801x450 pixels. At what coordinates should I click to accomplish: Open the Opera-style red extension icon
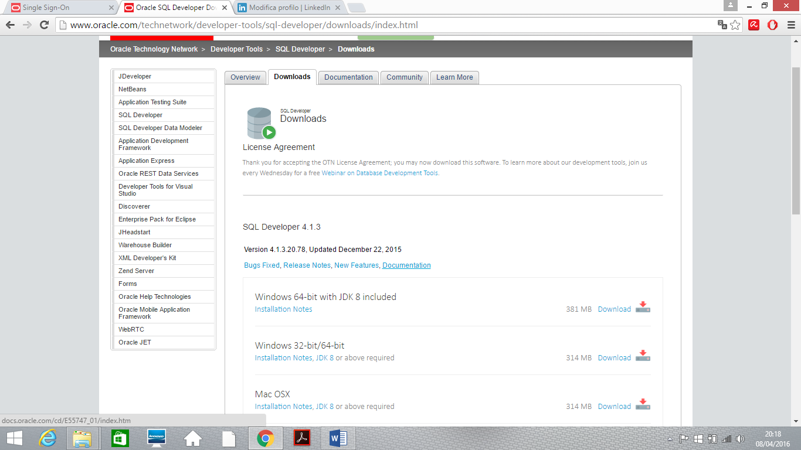(x=773, y=25)
